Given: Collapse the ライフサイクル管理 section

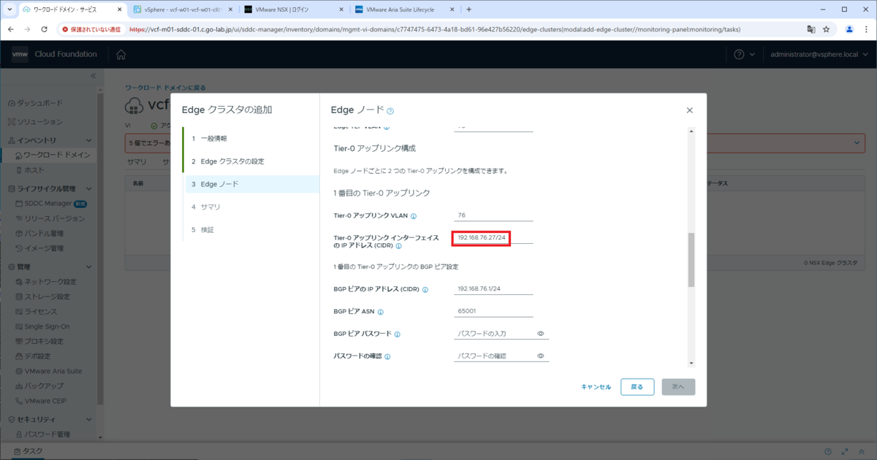Looking at the screenshot, I should click(89, 188).
